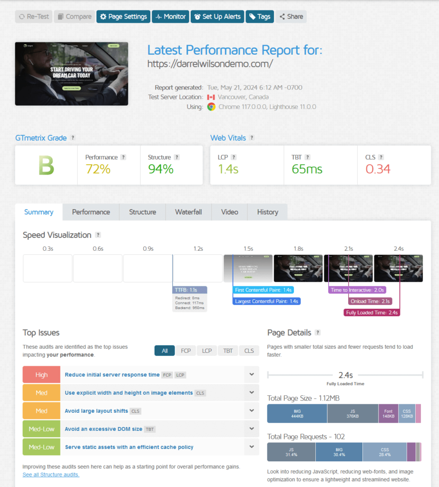
Task: Expand the Avoid an excessive DOM size issue
Action: pos(252,429)
